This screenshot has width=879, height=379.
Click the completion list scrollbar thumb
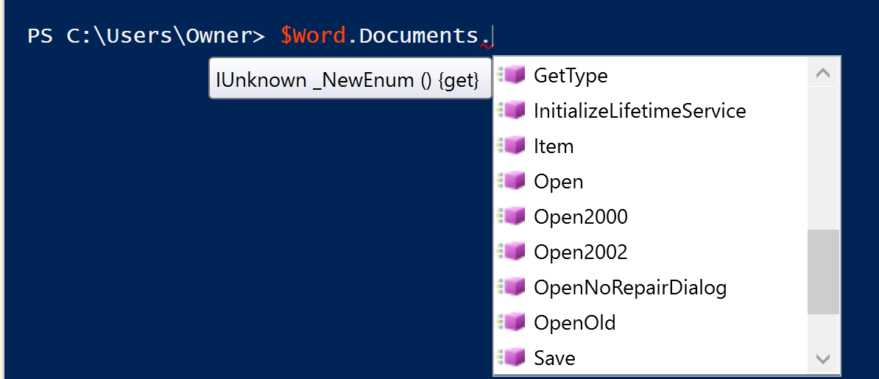click(x=823, y=272)
